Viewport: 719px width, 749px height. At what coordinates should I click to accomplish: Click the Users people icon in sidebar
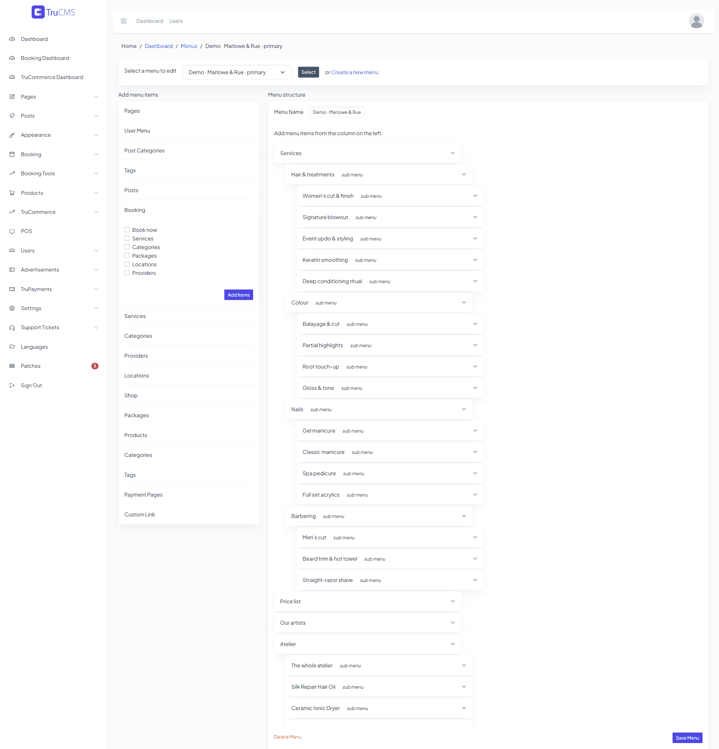12,251
